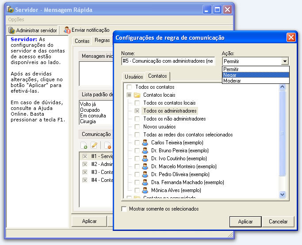Click Mônica Alves's user icon
The image size is (302, 245).
145,190
